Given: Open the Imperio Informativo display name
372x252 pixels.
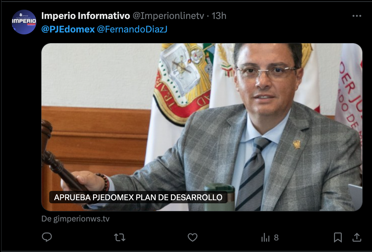Looking at the screenshot, I should (x=86, y=16).
